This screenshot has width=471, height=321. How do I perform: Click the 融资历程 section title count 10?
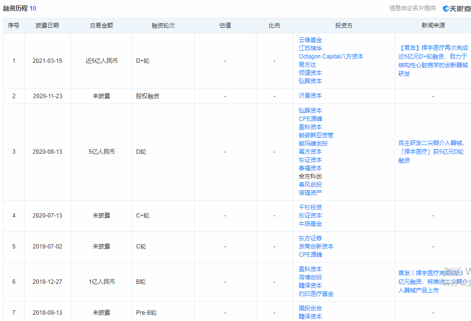point(33,8)
